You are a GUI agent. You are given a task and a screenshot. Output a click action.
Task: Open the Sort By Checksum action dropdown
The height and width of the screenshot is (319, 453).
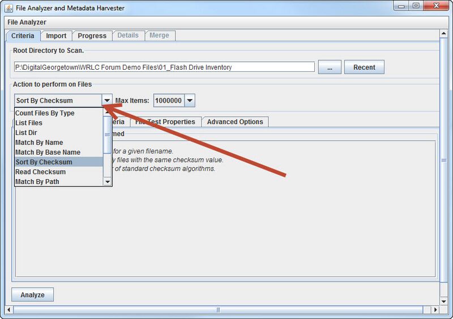pyautogui.click(x=107, y=101)
